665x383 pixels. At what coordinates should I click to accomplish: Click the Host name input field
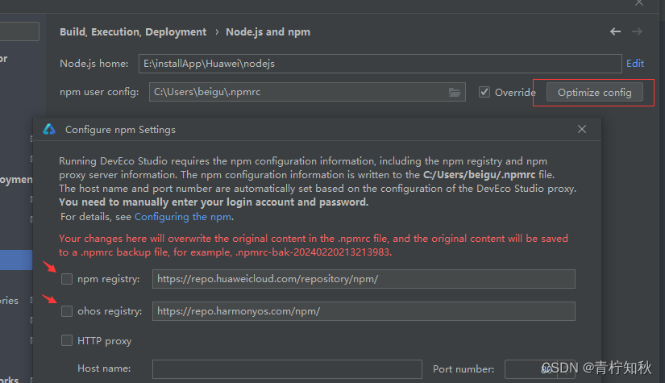point(287,369)
